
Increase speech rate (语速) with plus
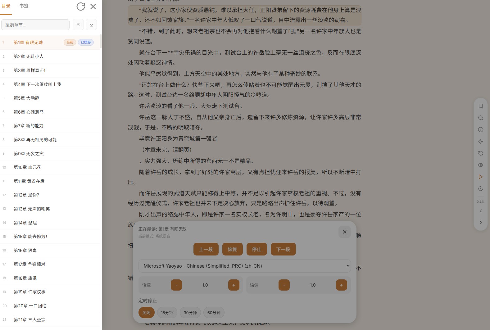[234, 285]
